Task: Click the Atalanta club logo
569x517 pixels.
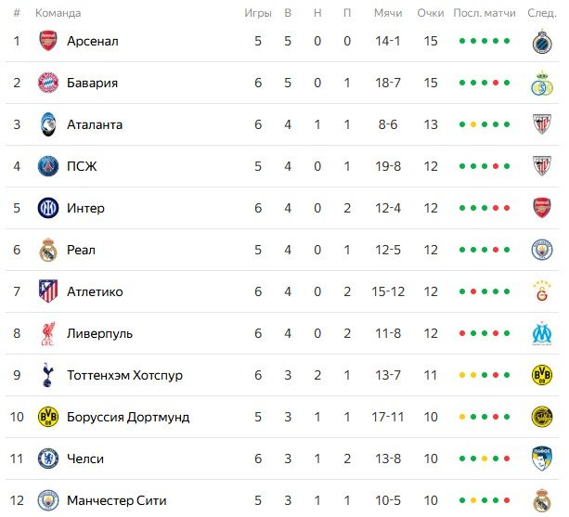Action: 47,124
